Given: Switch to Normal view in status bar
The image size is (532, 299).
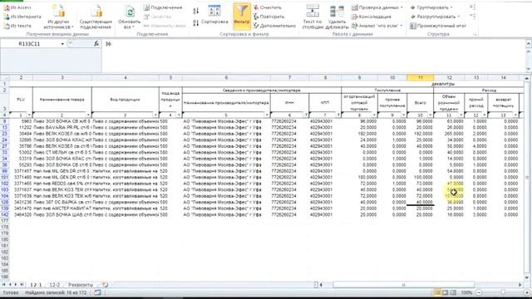Looking at the screenshot, I should (437, 292).
